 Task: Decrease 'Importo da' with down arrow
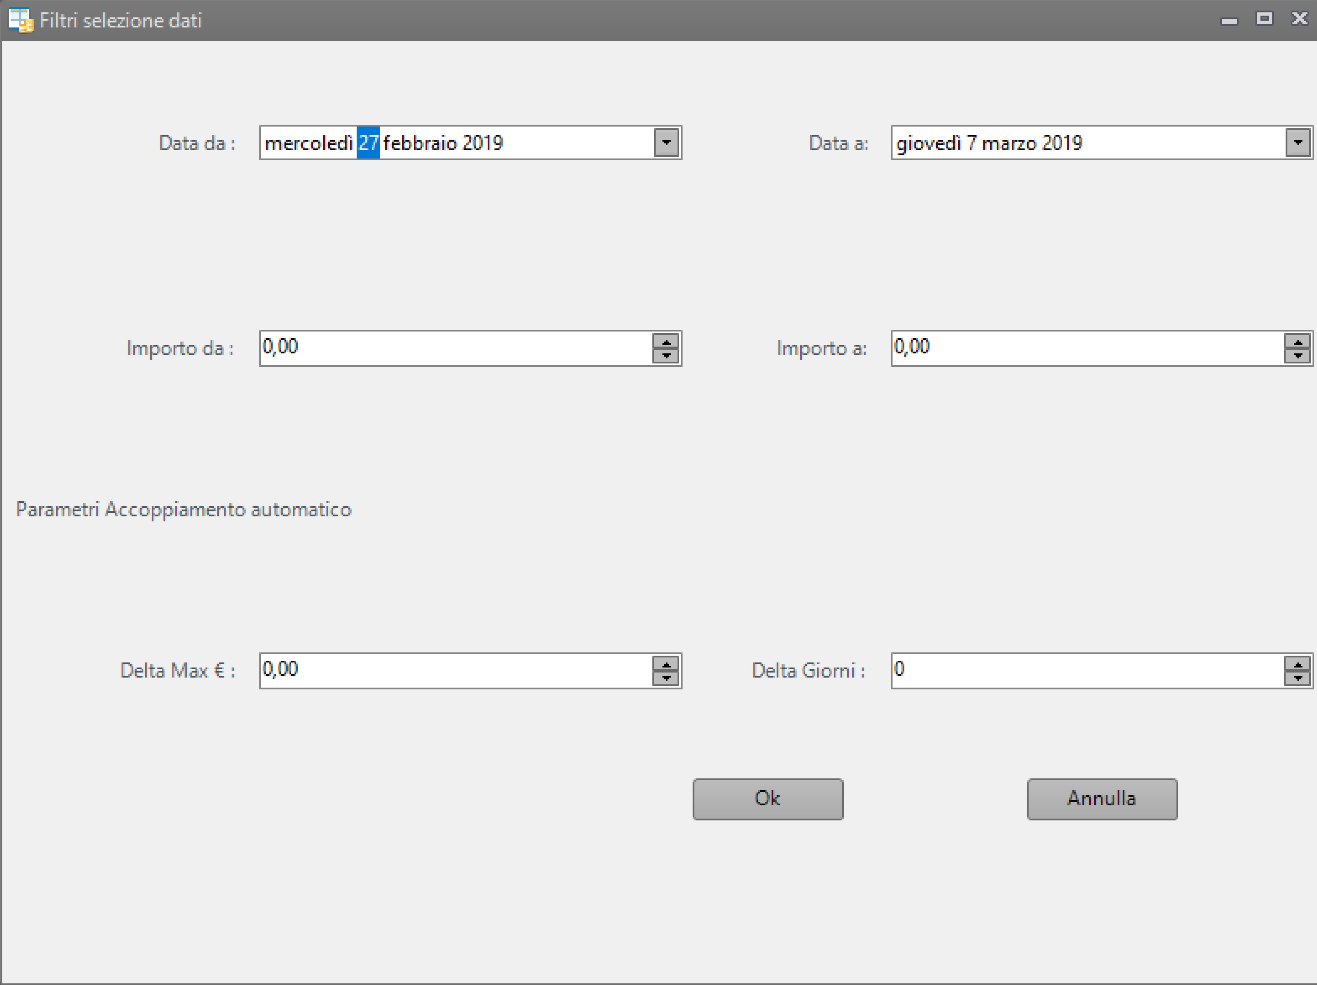coord(666,356)
